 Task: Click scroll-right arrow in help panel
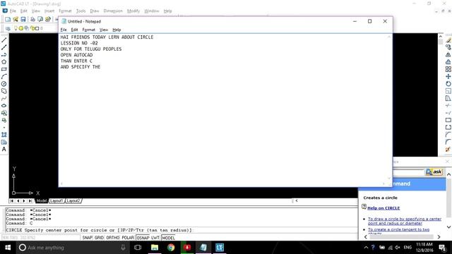[x=439, y=237]
